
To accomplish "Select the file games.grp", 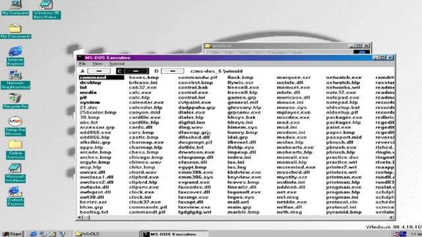I will pyautogui.click(x=242, y=97).
